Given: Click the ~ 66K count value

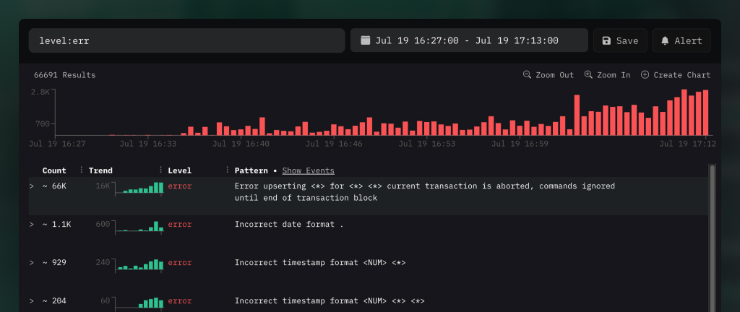Looking at the screenshot, I should (54, 186).
